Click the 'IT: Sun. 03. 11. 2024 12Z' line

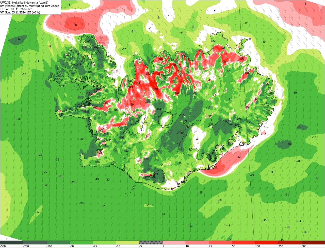(17, 9)
